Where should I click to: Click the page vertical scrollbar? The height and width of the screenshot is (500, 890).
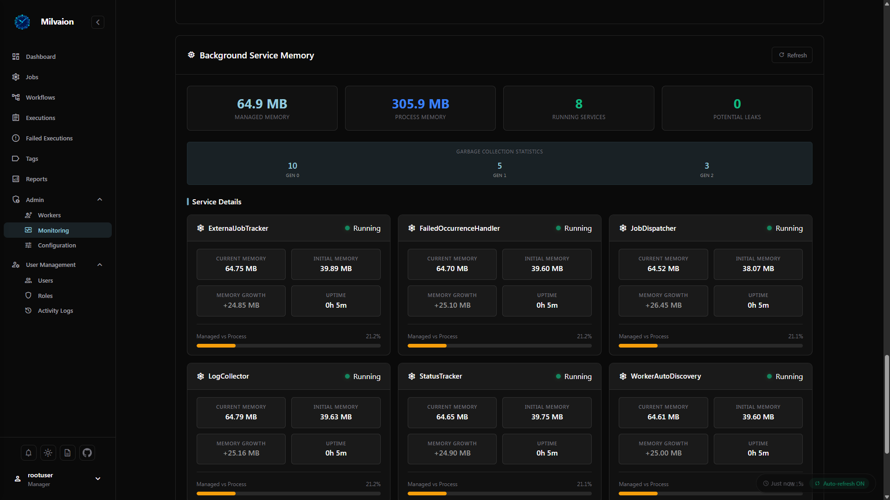click(887, 405)
